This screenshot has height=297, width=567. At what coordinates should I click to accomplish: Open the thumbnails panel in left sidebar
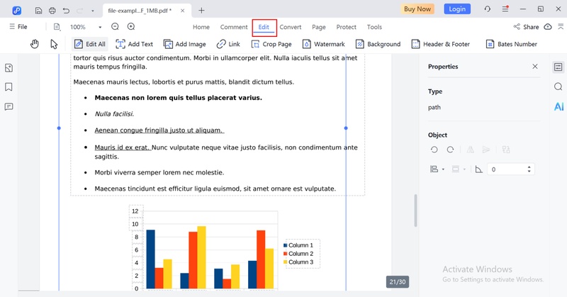click(x=9, y=67)
